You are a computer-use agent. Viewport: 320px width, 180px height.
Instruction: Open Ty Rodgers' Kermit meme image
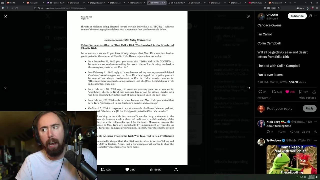tap(291, 160)
